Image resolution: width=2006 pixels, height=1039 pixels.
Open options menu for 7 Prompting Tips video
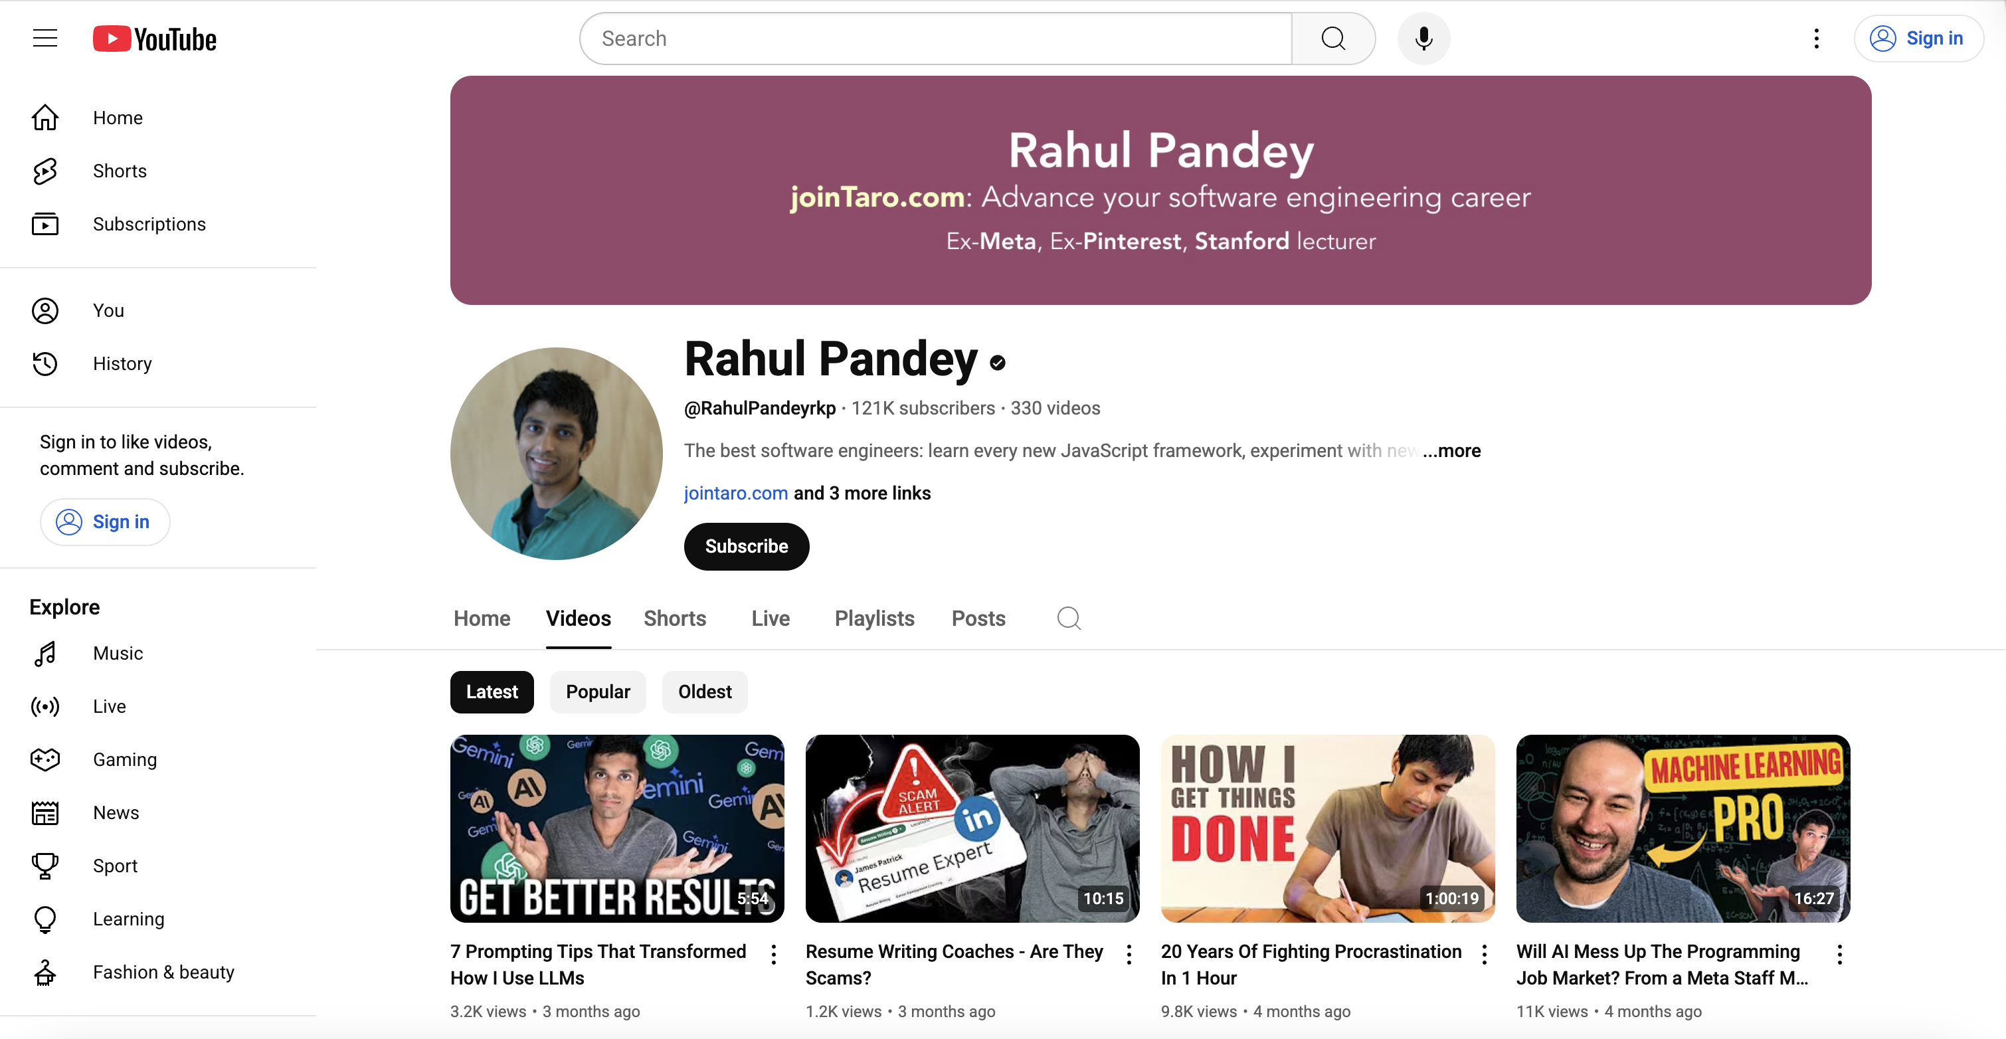click(773, 954)
